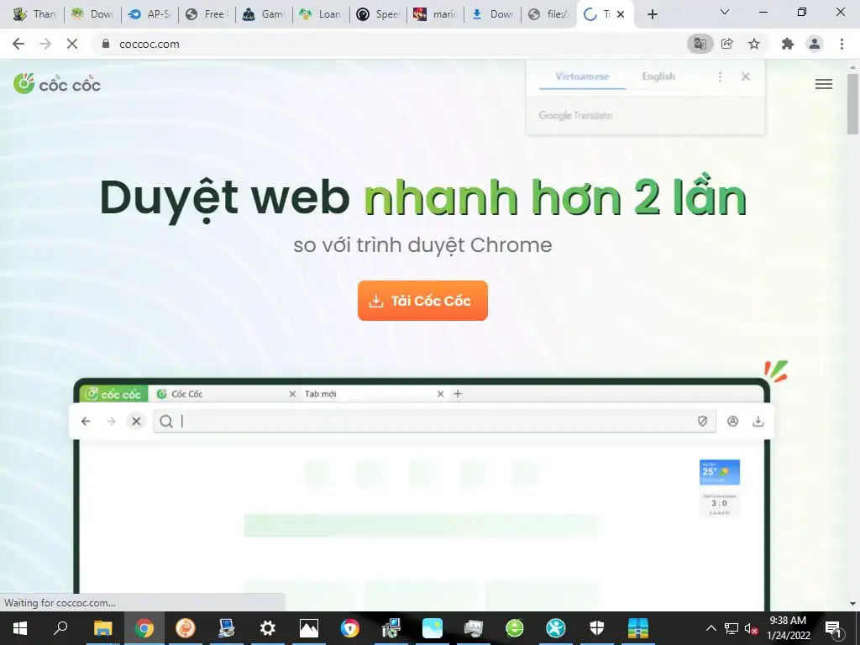Open the clock showing 9:38 AM
Viewport: 860px width, 645px height.
click(788, 628)
